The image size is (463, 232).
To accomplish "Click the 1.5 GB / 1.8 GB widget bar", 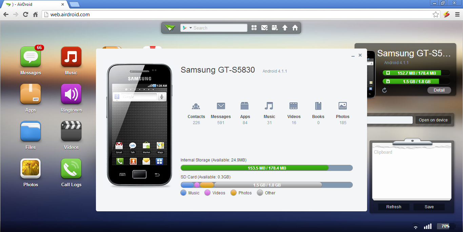I will click(x=416, y=81).
